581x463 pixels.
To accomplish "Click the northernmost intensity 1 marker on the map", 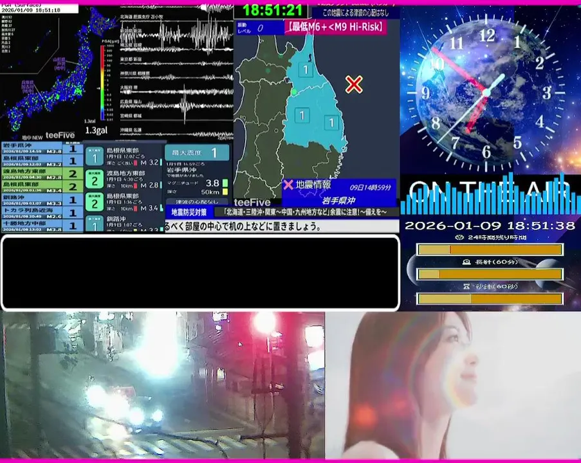I will click(x=306, y=69).
